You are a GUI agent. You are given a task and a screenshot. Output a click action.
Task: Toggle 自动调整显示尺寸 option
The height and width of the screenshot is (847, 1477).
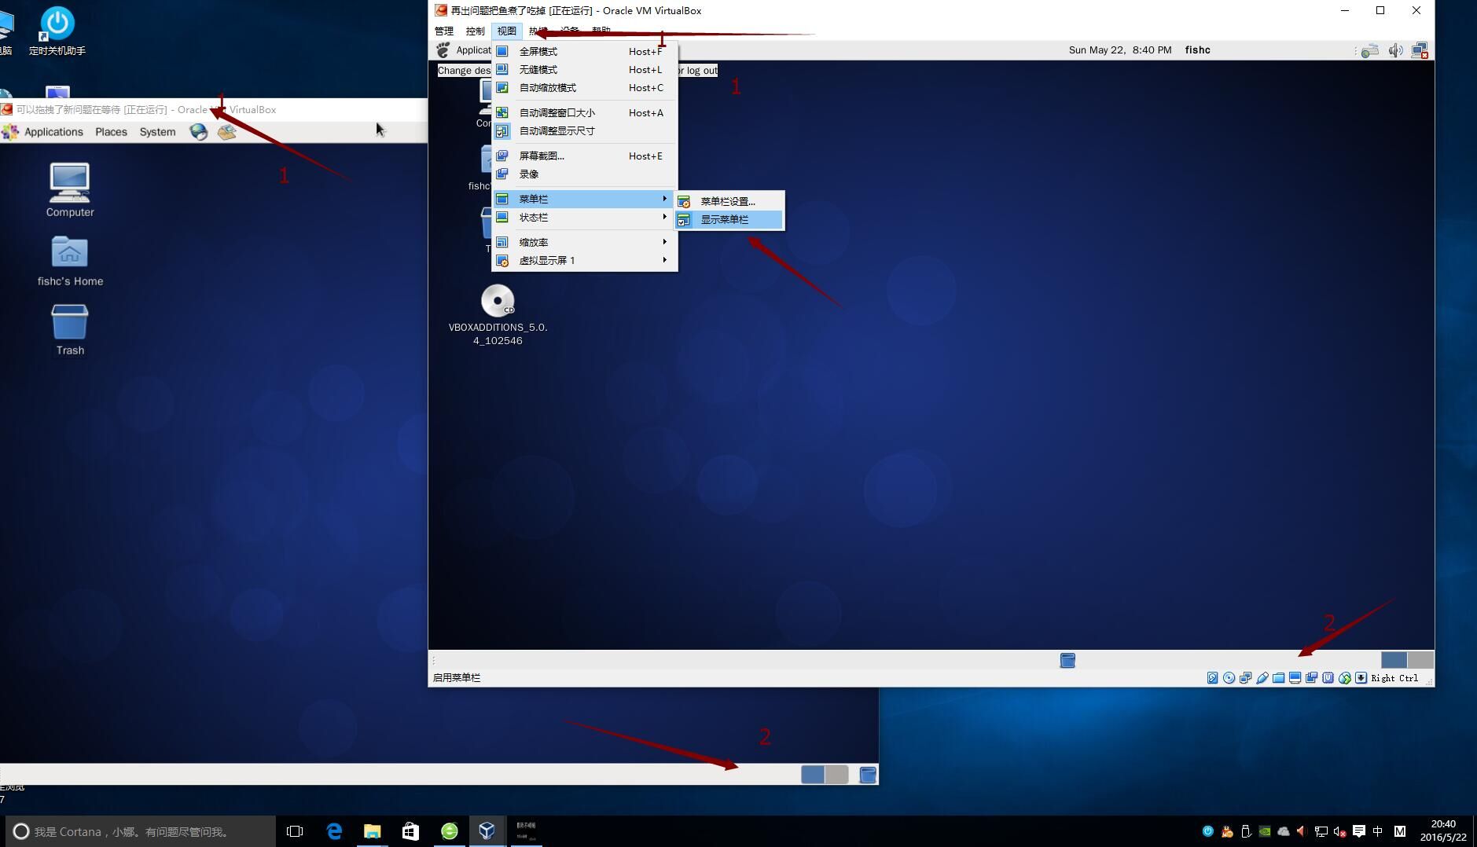(585, 130)
